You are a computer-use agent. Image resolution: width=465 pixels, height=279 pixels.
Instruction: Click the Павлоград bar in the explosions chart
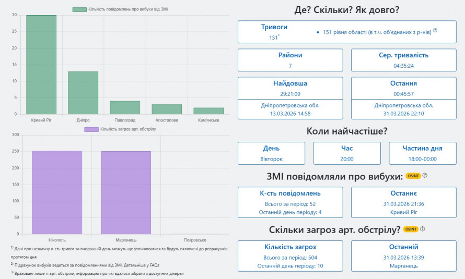click(125, 107)
